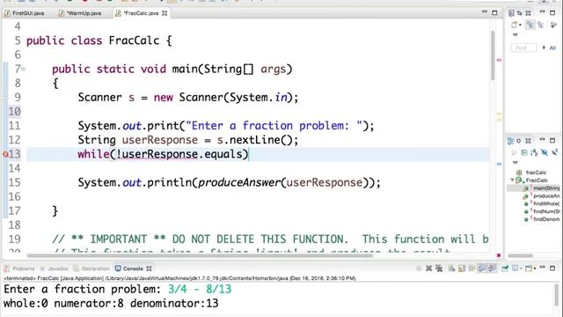The height and width of the screenshot is (317, 563).
Task: Click Scheduled presentation icon in Task List
Action: [x=540, y=25]
